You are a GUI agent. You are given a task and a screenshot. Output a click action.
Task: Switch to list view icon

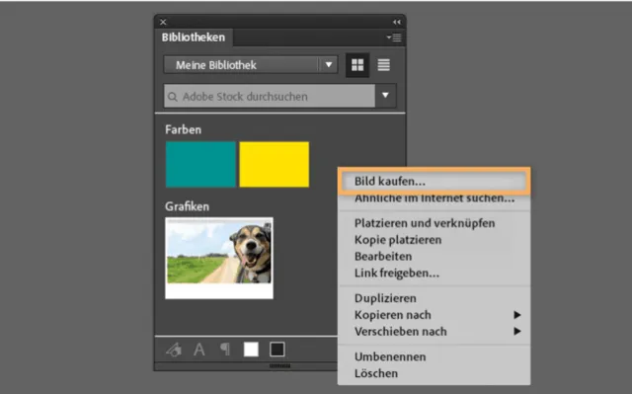click(384, 65)
